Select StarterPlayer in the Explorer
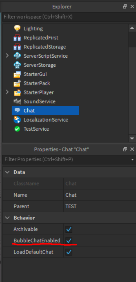The image size is (136, 282). click(39, 92)
